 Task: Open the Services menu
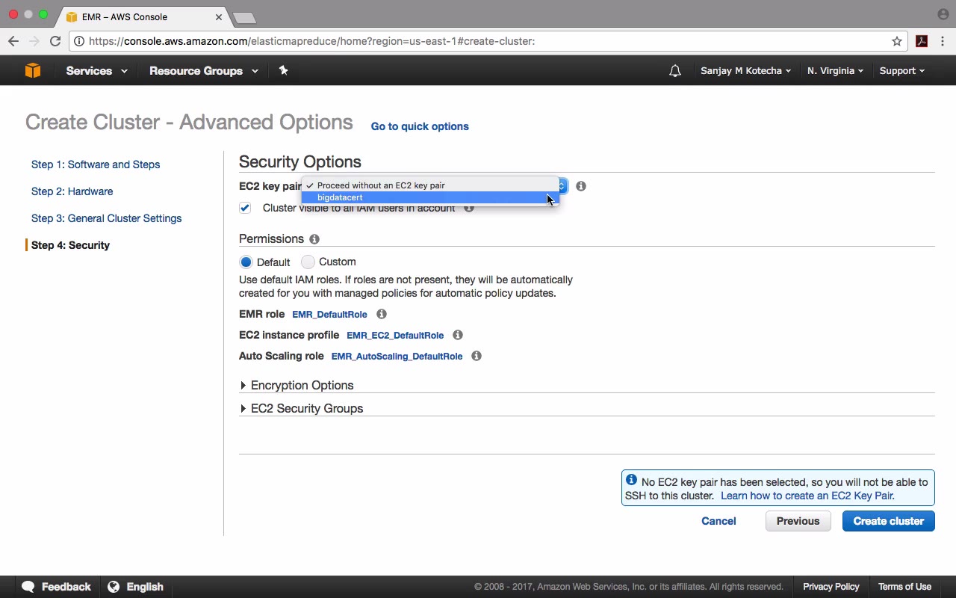[96, 71]
